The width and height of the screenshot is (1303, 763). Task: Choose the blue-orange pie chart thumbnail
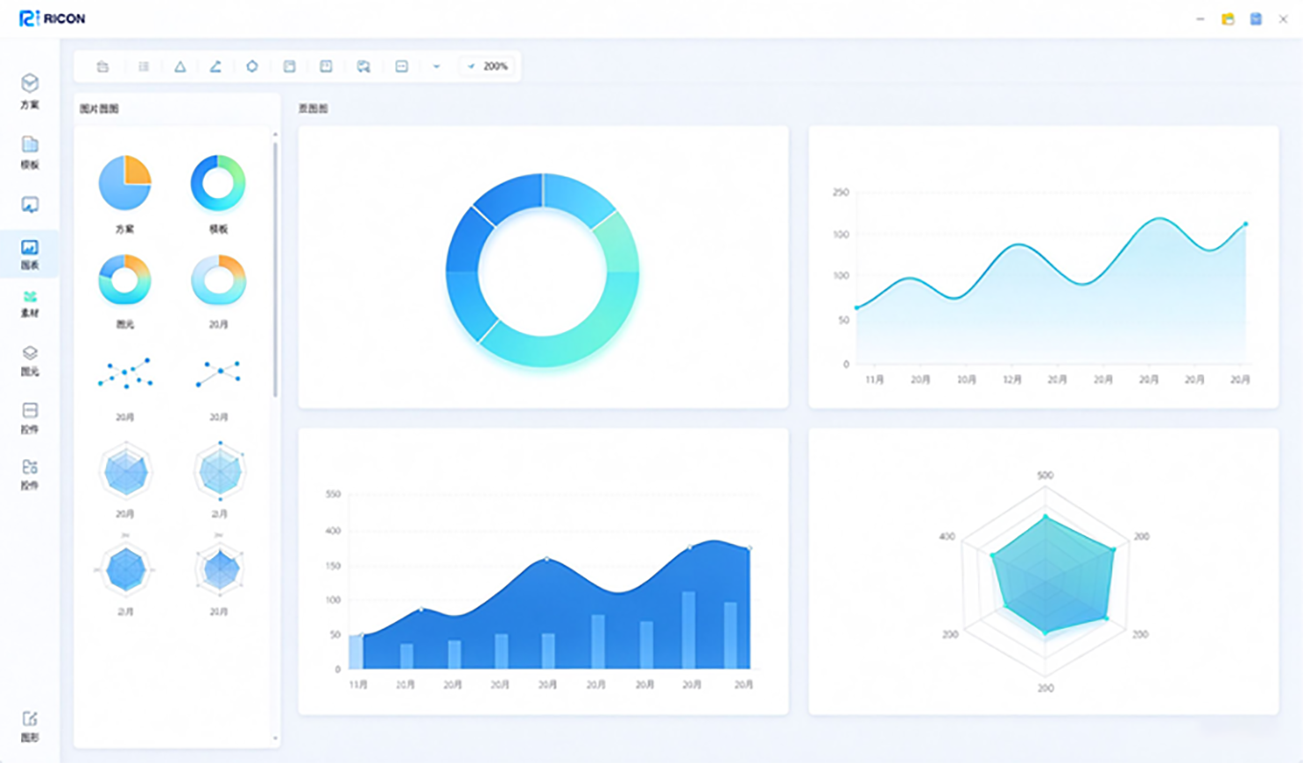coord(124,183)
